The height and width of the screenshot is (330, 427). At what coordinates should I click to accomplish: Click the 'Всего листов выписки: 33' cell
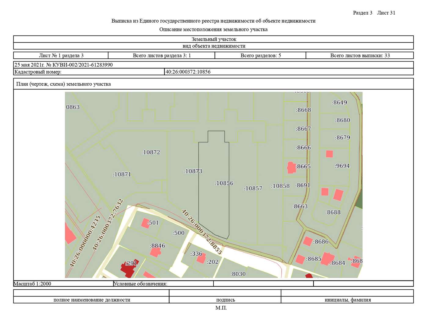[x=360, y=56]
